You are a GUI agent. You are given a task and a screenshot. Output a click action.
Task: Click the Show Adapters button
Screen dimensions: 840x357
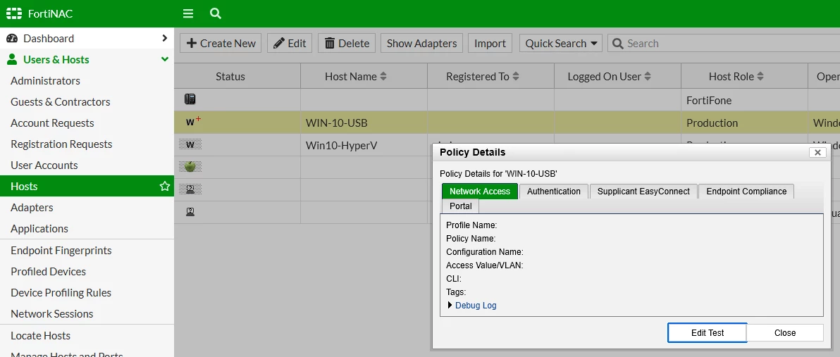pyautogui.click(x=421, y=44)
